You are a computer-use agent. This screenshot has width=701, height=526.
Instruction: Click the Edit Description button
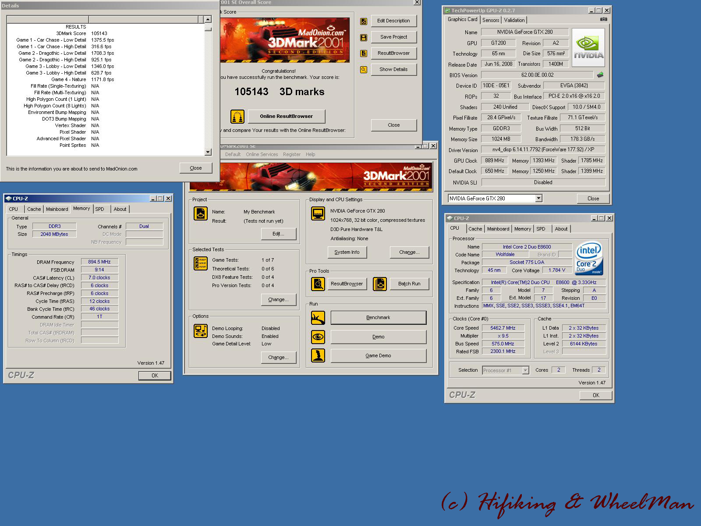pos(393,21)
